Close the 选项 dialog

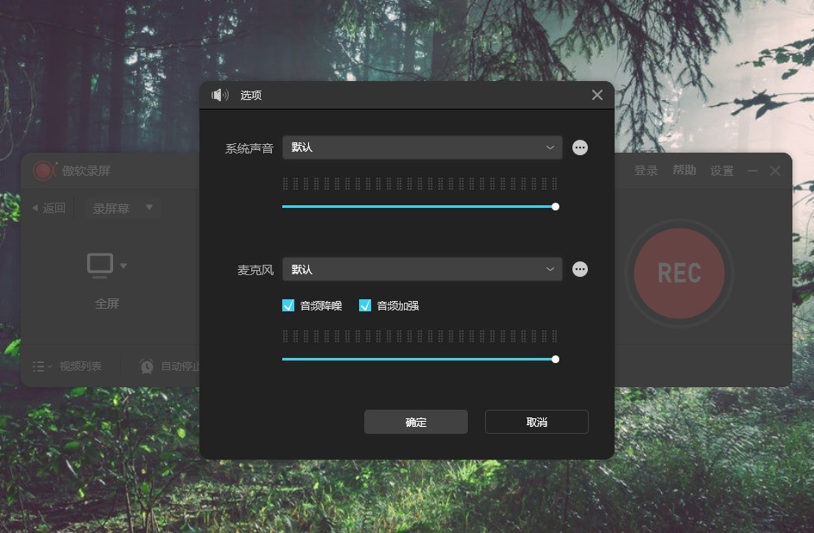596,95
